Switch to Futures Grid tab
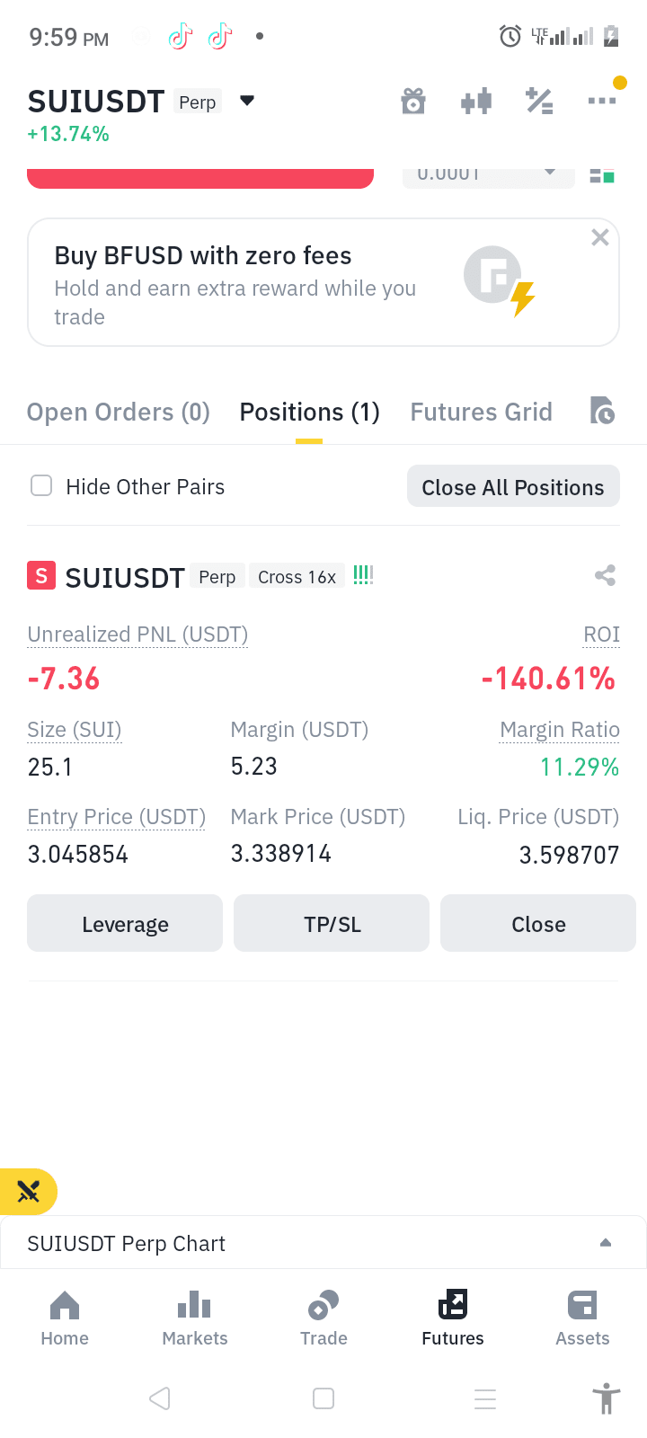This screenshot has width=647, height=1438. click(x=481, y=413)
